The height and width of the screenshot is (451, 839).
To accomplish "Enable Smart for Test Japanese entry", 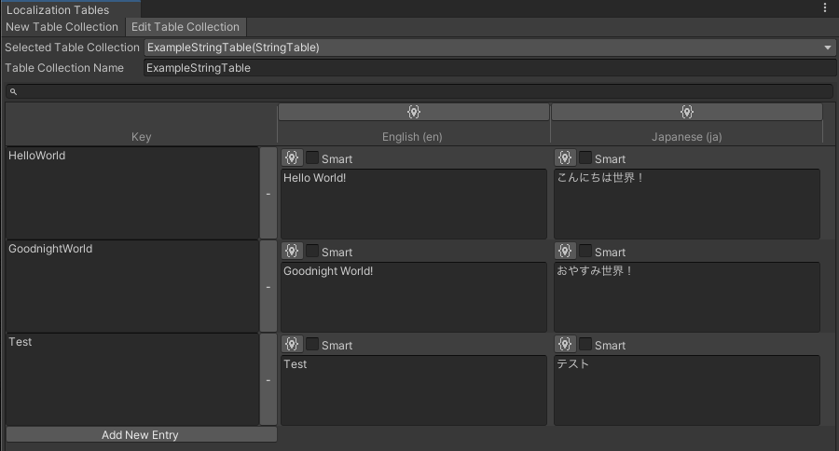I will [x=585, y=344].
